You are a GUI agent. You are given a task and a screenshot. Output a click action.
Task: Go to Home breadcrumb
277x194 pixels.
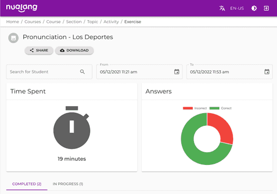(x=13, y=22)
